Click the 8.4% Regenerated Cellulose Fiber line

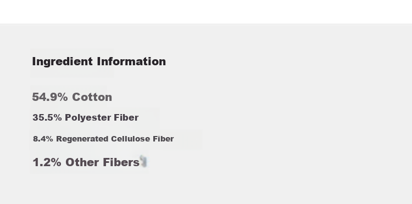(103, 139)
